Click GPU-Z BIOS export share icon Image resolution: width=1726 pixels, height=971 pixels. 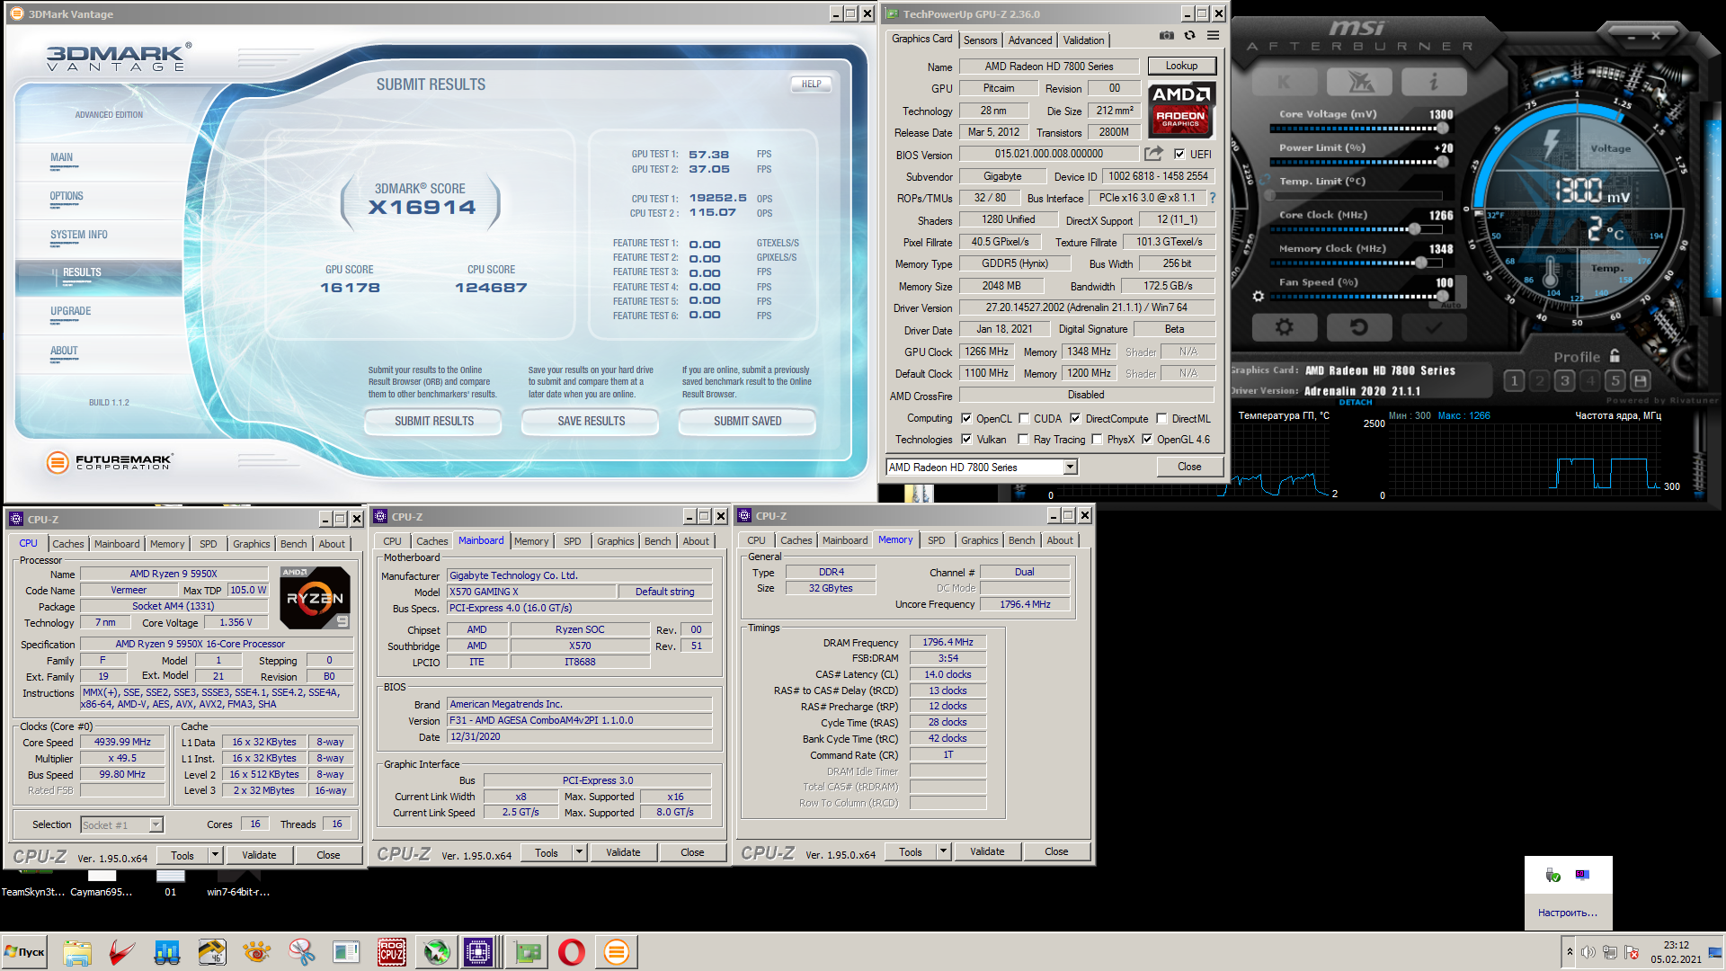1154,154
